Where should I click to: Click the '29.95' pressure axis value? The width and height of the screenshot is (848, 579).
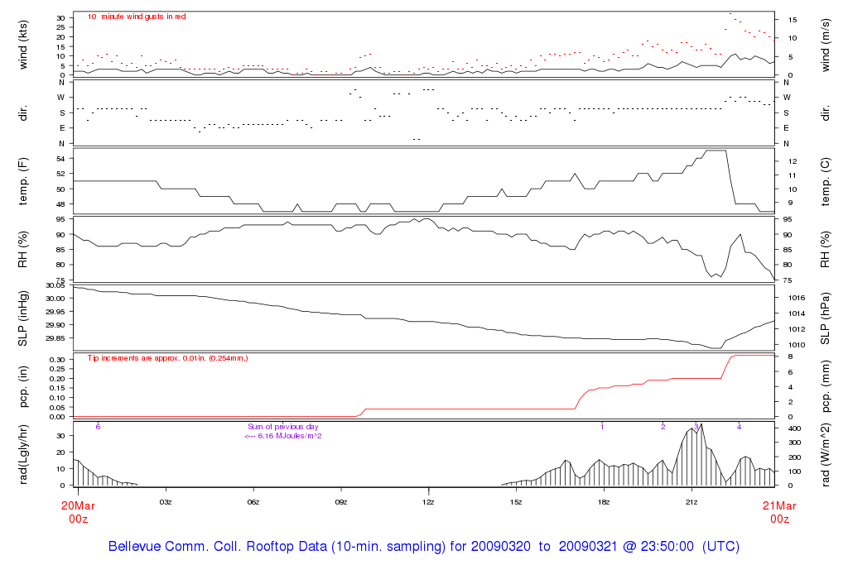tap(55, 312)
